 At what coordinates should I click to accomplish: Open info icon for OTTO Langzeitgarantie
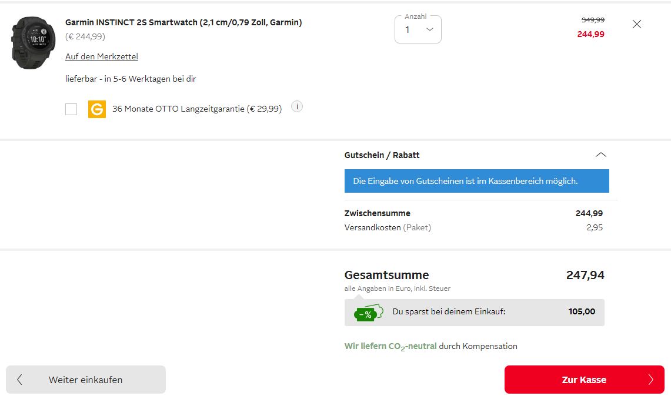(x=296, y=106)
